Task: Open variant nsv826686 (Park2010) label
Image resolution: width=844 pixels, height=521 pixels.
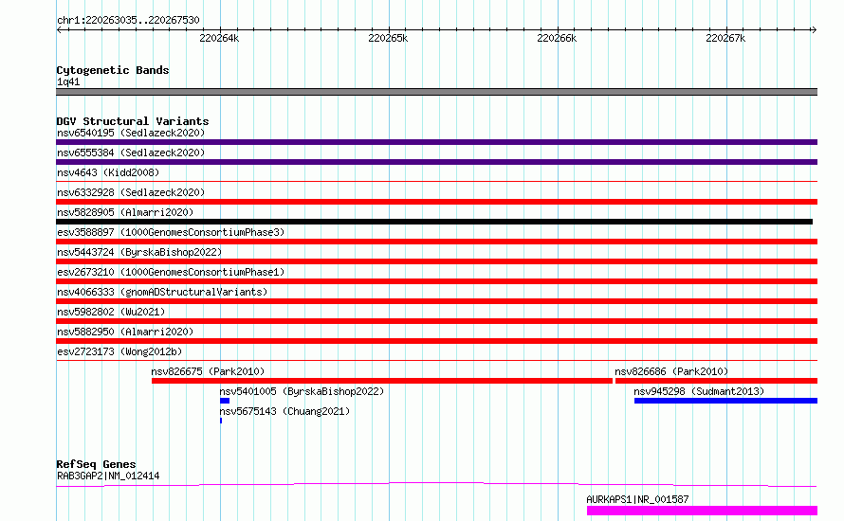Action: tap(671, 371)
